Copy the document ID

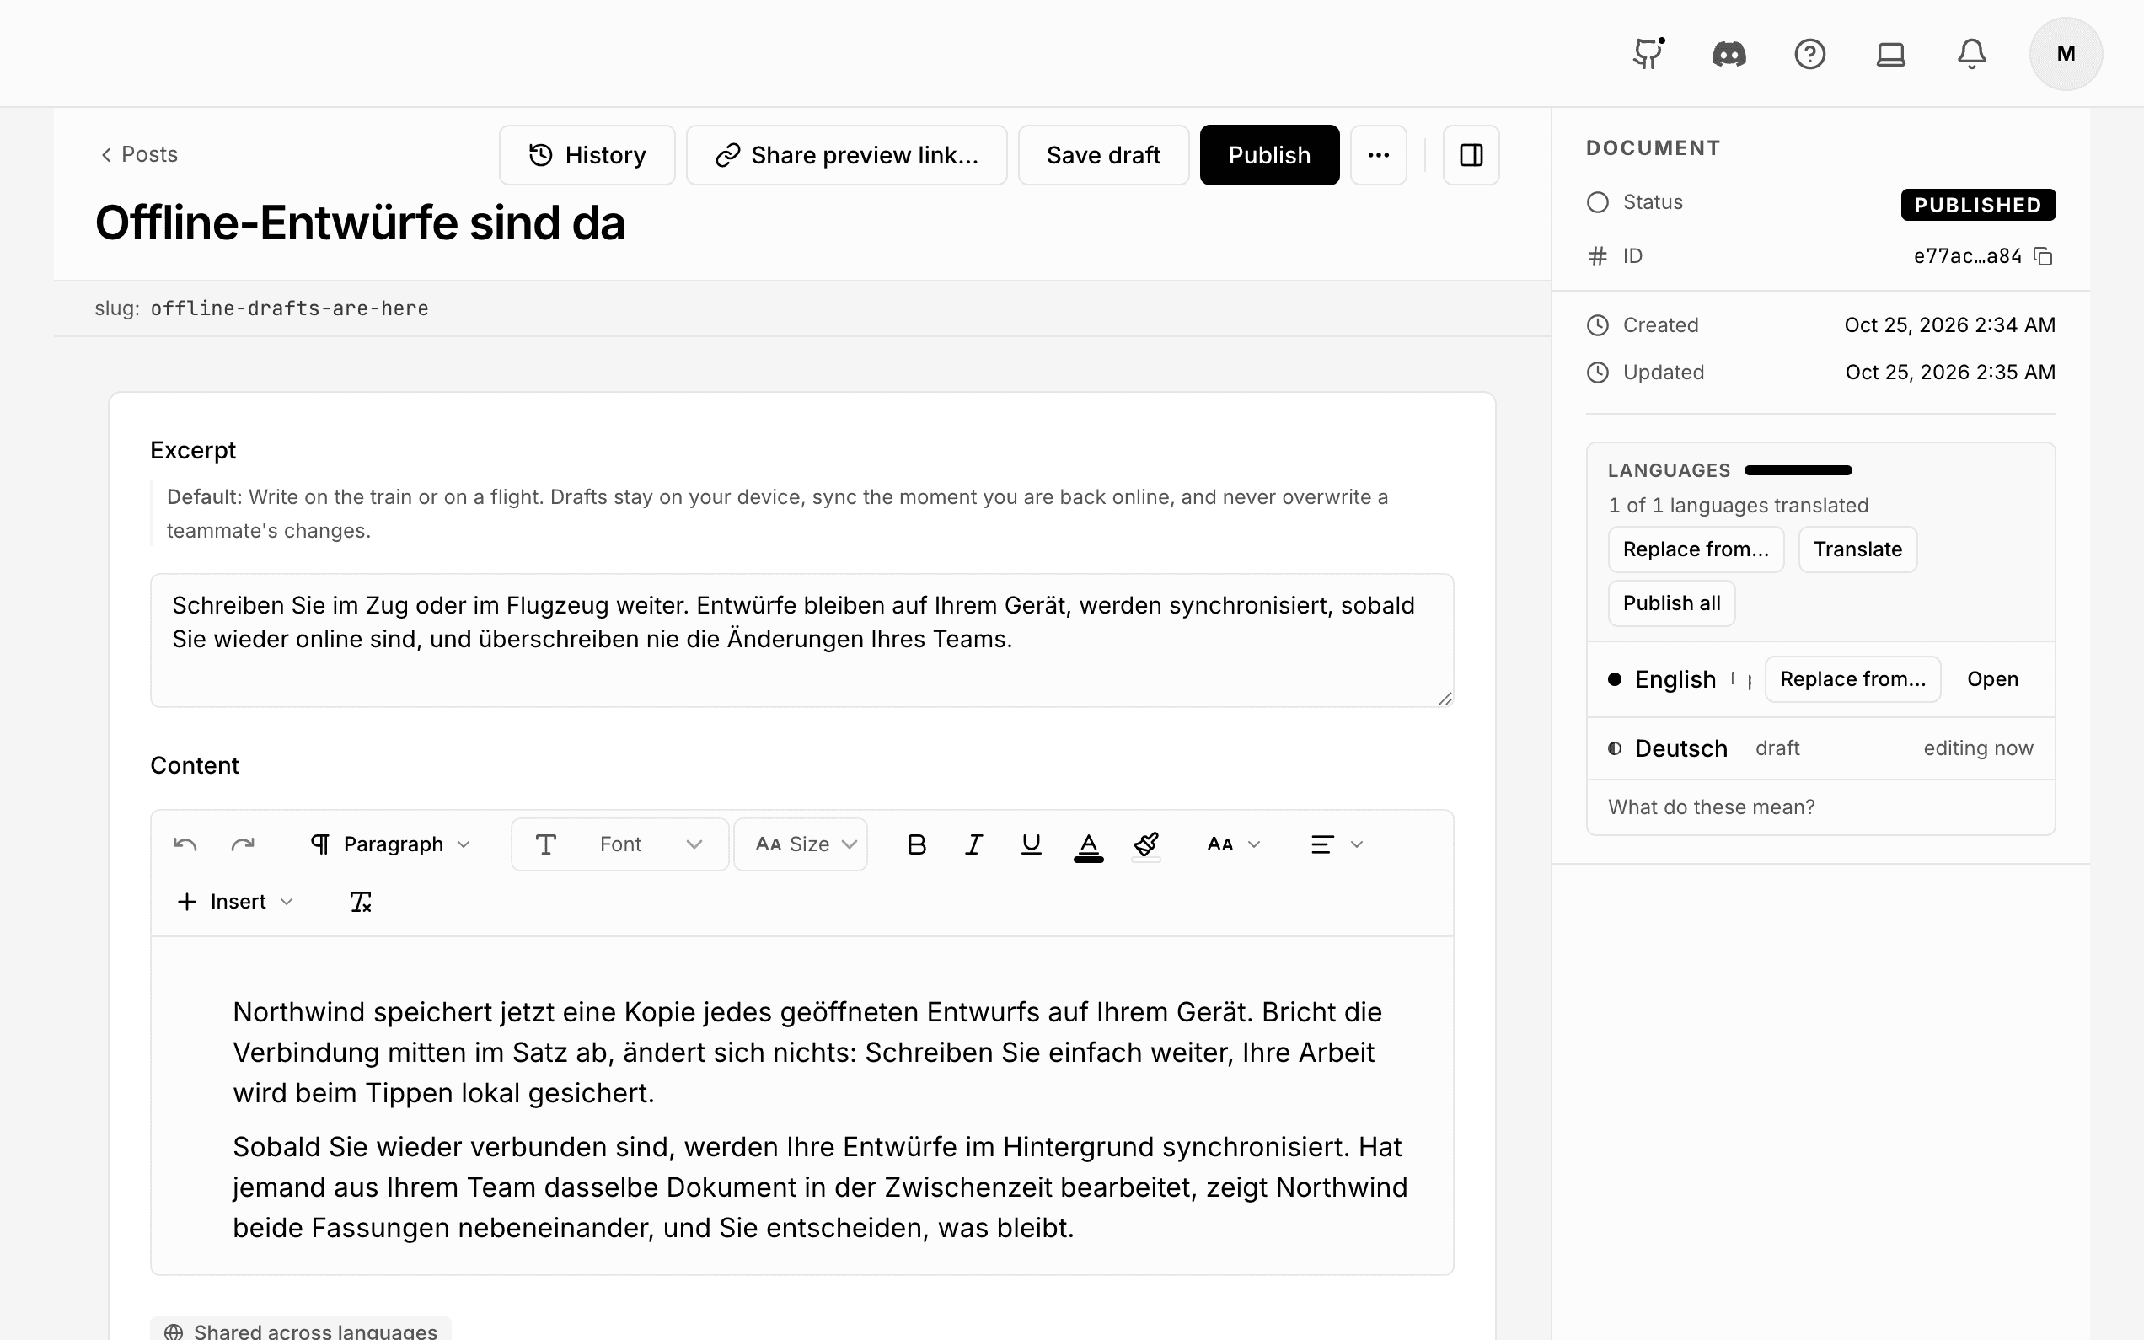(2044, 256)
